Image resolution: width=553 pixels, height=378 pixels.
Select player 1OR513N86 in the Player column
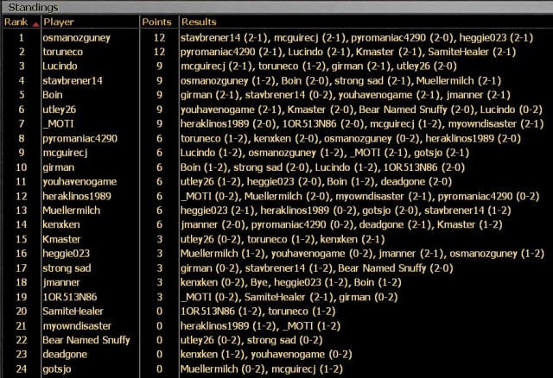click(x=70, y=297)
